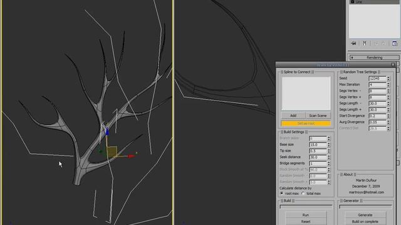The width and height of the screenshot is (401, 225).
Task: Click Run in the Build group
Action: click(x=306, y=215)
